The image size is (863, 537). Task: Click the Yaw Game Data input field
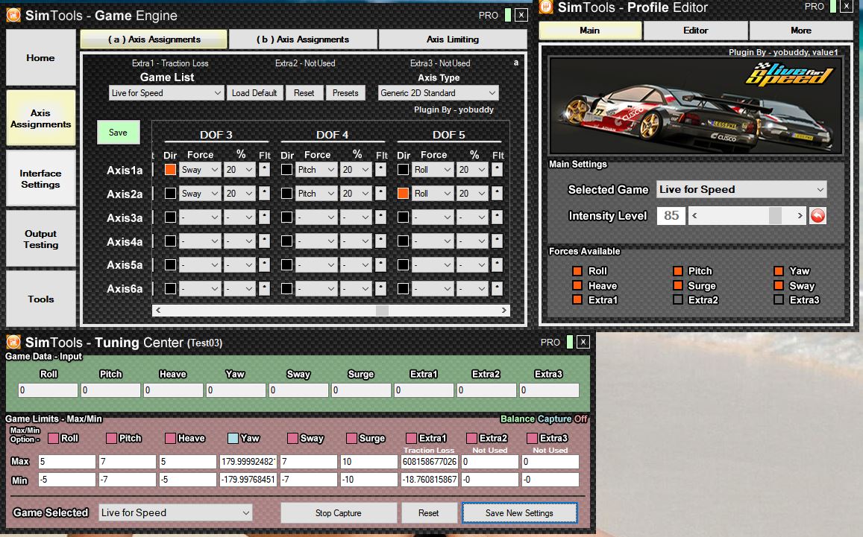[236, 390]
